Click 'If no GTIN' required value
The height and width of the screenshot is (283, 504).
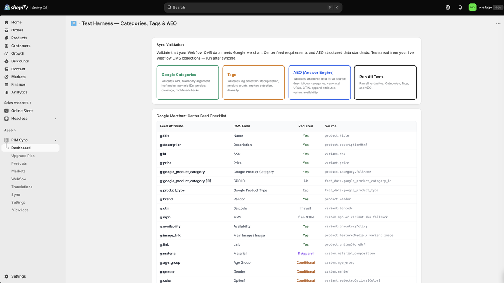(x=306, y=218)
